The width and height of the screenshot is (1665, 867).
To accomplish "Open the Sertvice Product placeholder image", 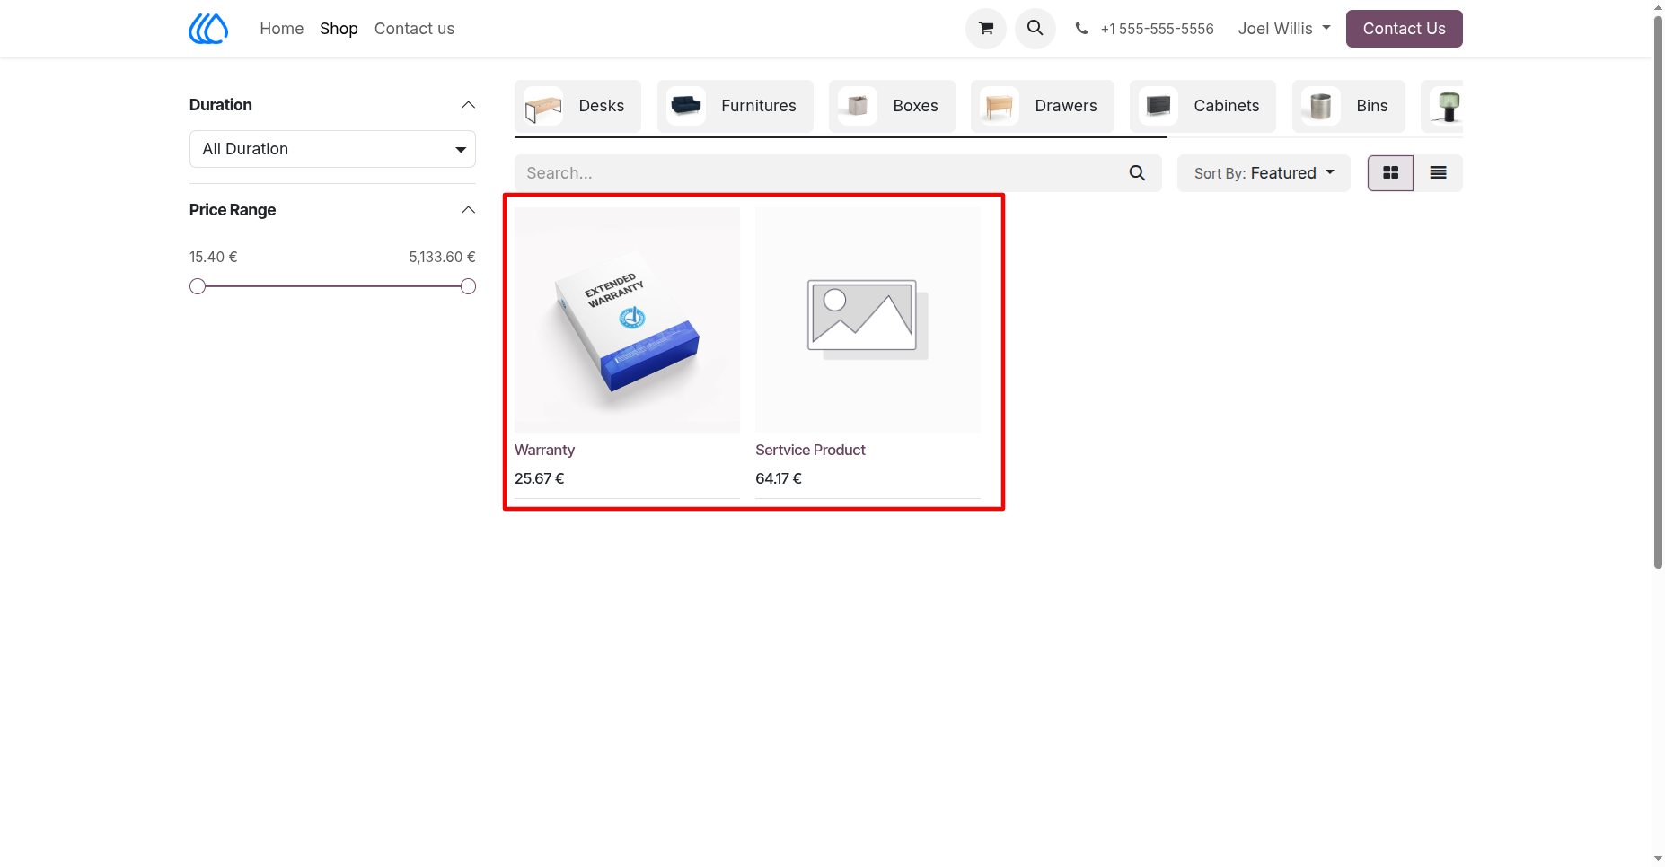I will pyautogui.click(x=868, y=320).
